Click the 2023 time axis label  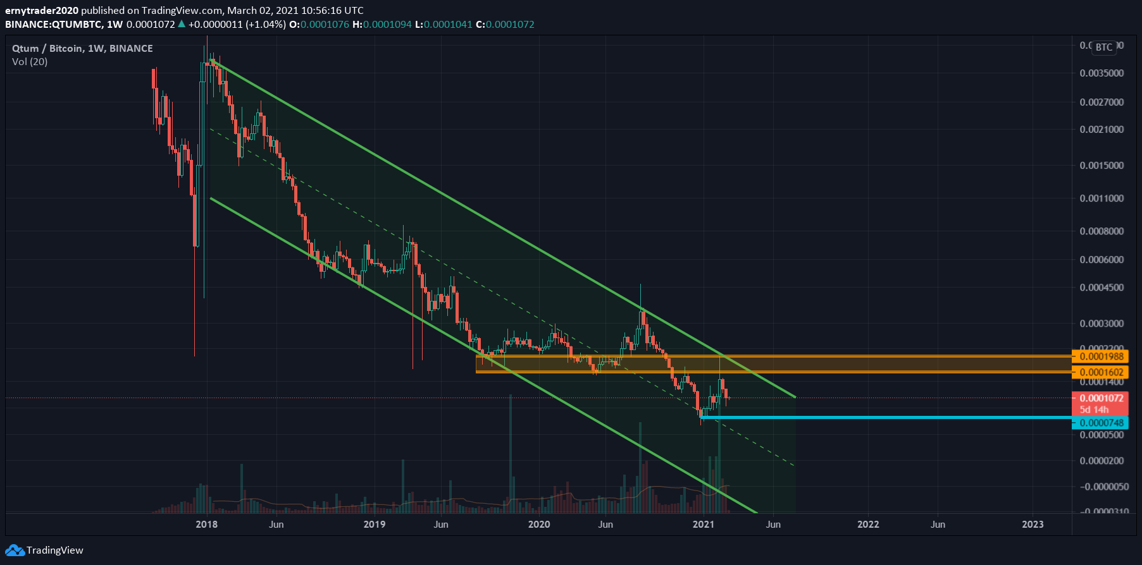coord(1033,525)
